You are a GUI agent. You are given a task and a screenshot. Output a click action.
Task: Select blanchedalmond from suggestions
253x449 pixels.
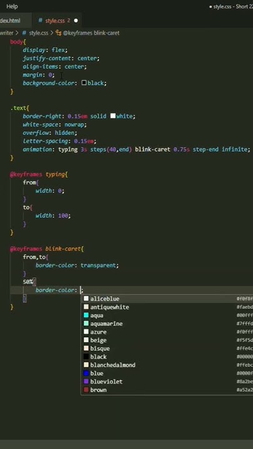point(167,365)
